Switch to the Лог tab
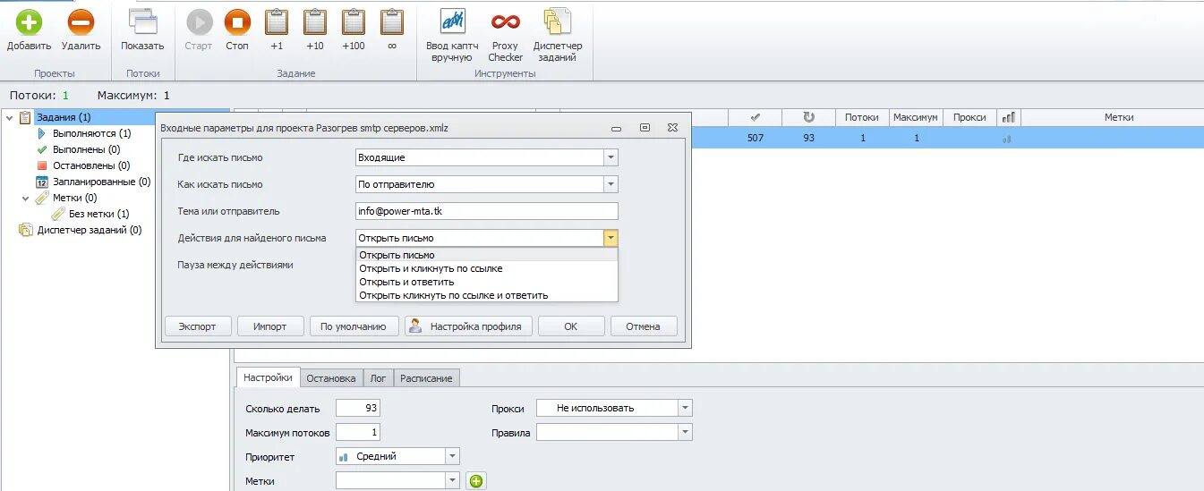 (379, 378)
